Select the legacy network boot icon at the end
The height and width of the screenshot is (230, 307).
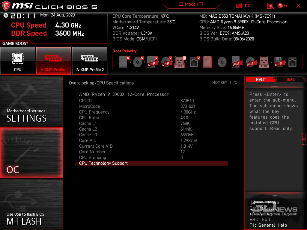(292, 62)
